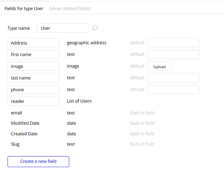Edit the Type name field containing User

(63, 28)
